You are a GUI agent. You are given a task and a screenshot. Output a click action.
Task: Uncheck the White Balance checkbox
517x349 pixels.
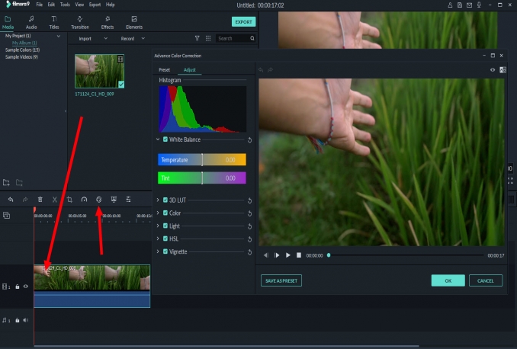(165, 139)
